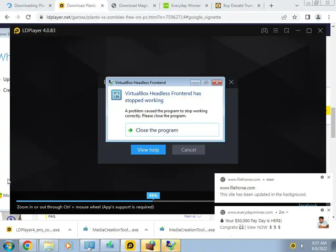
Task: Click the ldplayer.net address bar
Action: [134, 17]
